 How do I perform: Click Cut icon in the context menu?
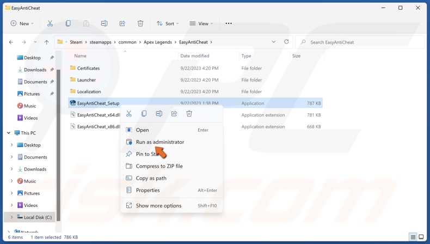tap(129, 114)
